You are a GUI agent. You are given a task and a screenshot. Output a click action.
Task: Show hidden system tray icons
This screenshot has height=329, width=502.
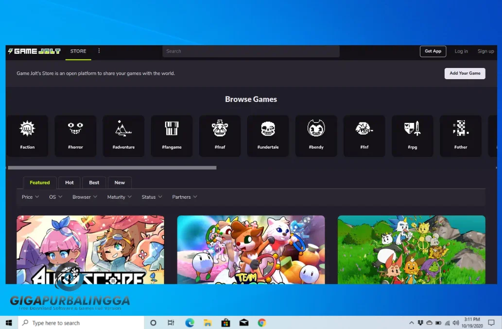[x=412, y=323]
